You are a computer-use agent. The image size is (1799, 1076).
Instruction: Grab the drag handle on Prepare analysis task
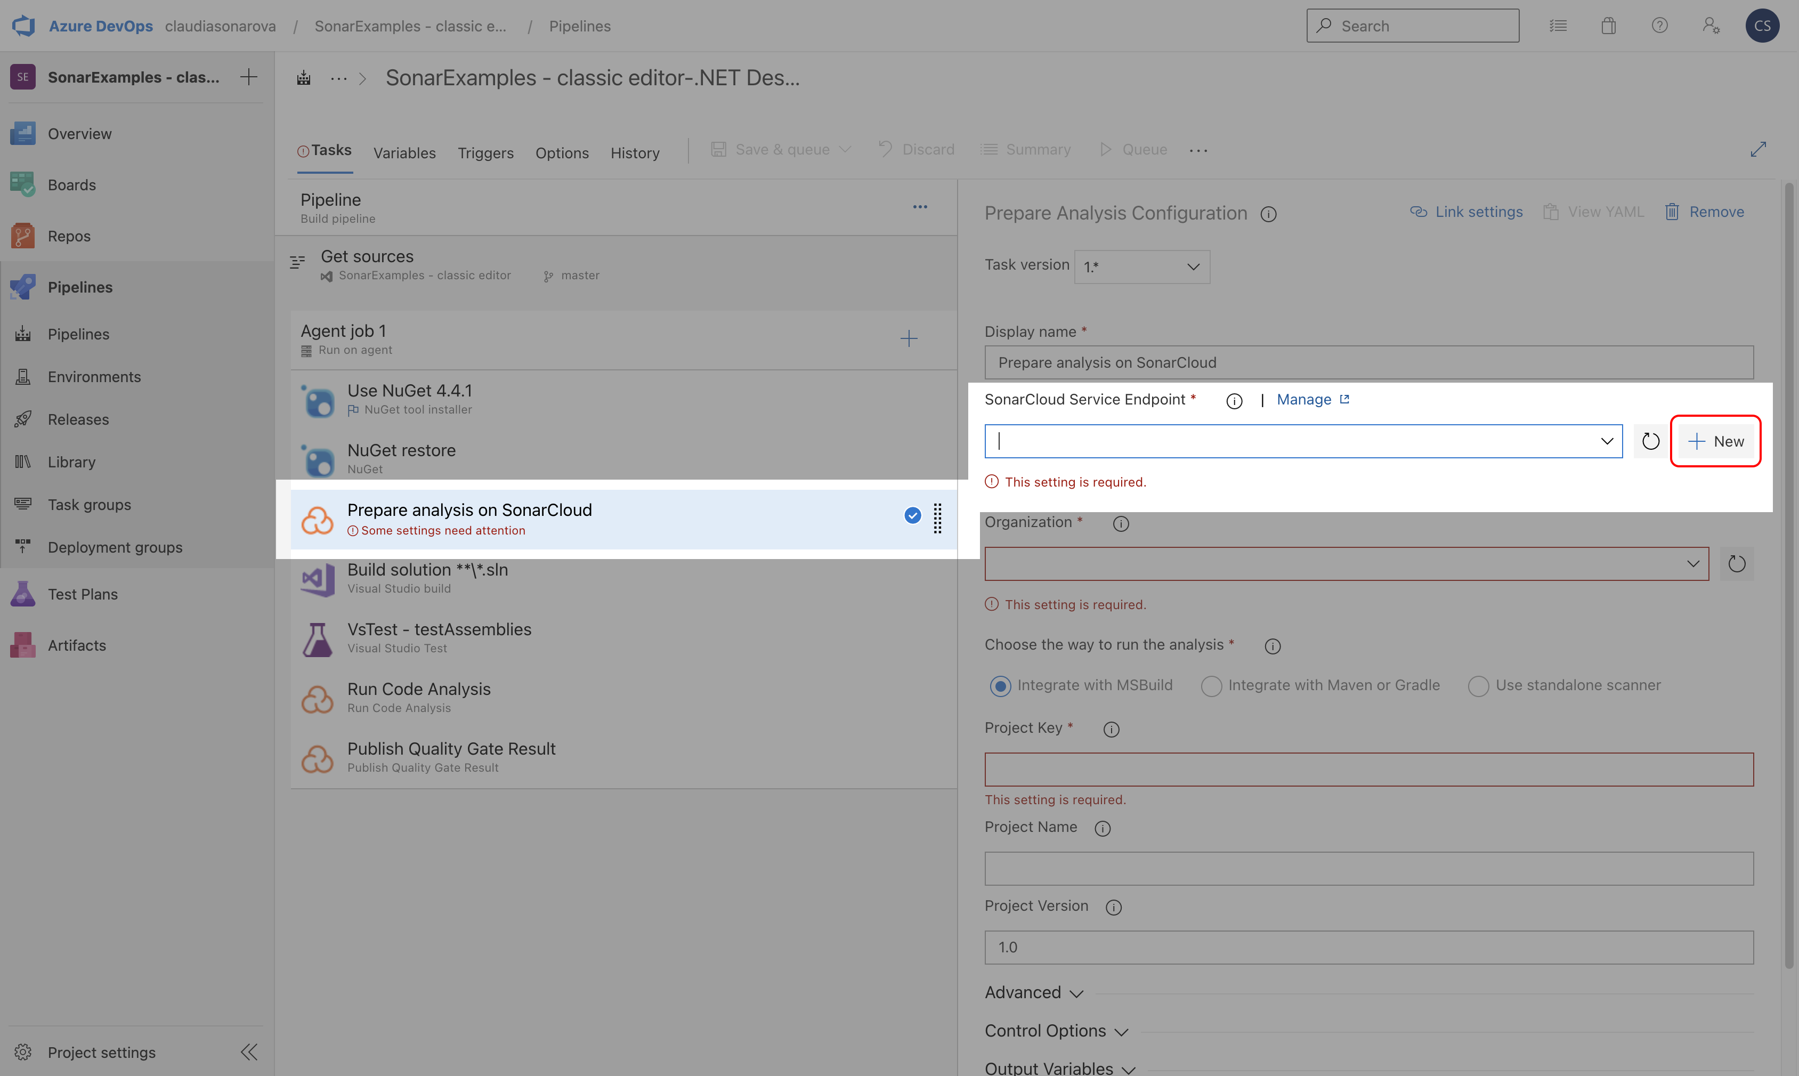[937, 519]
